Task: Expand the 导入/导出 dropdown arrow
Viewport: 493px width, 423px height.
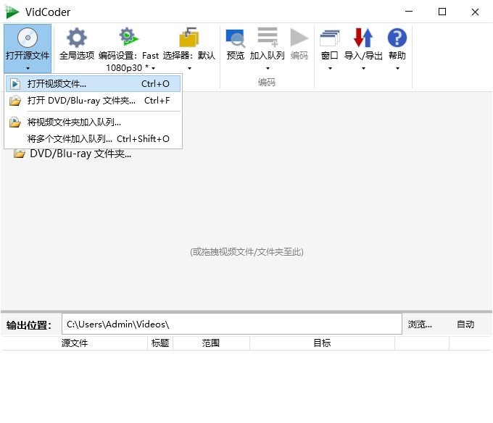Action: [363, 69]
